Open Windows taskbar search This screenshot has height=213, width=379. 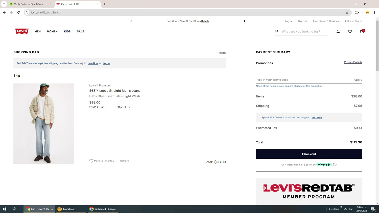(x=14, y=209)
